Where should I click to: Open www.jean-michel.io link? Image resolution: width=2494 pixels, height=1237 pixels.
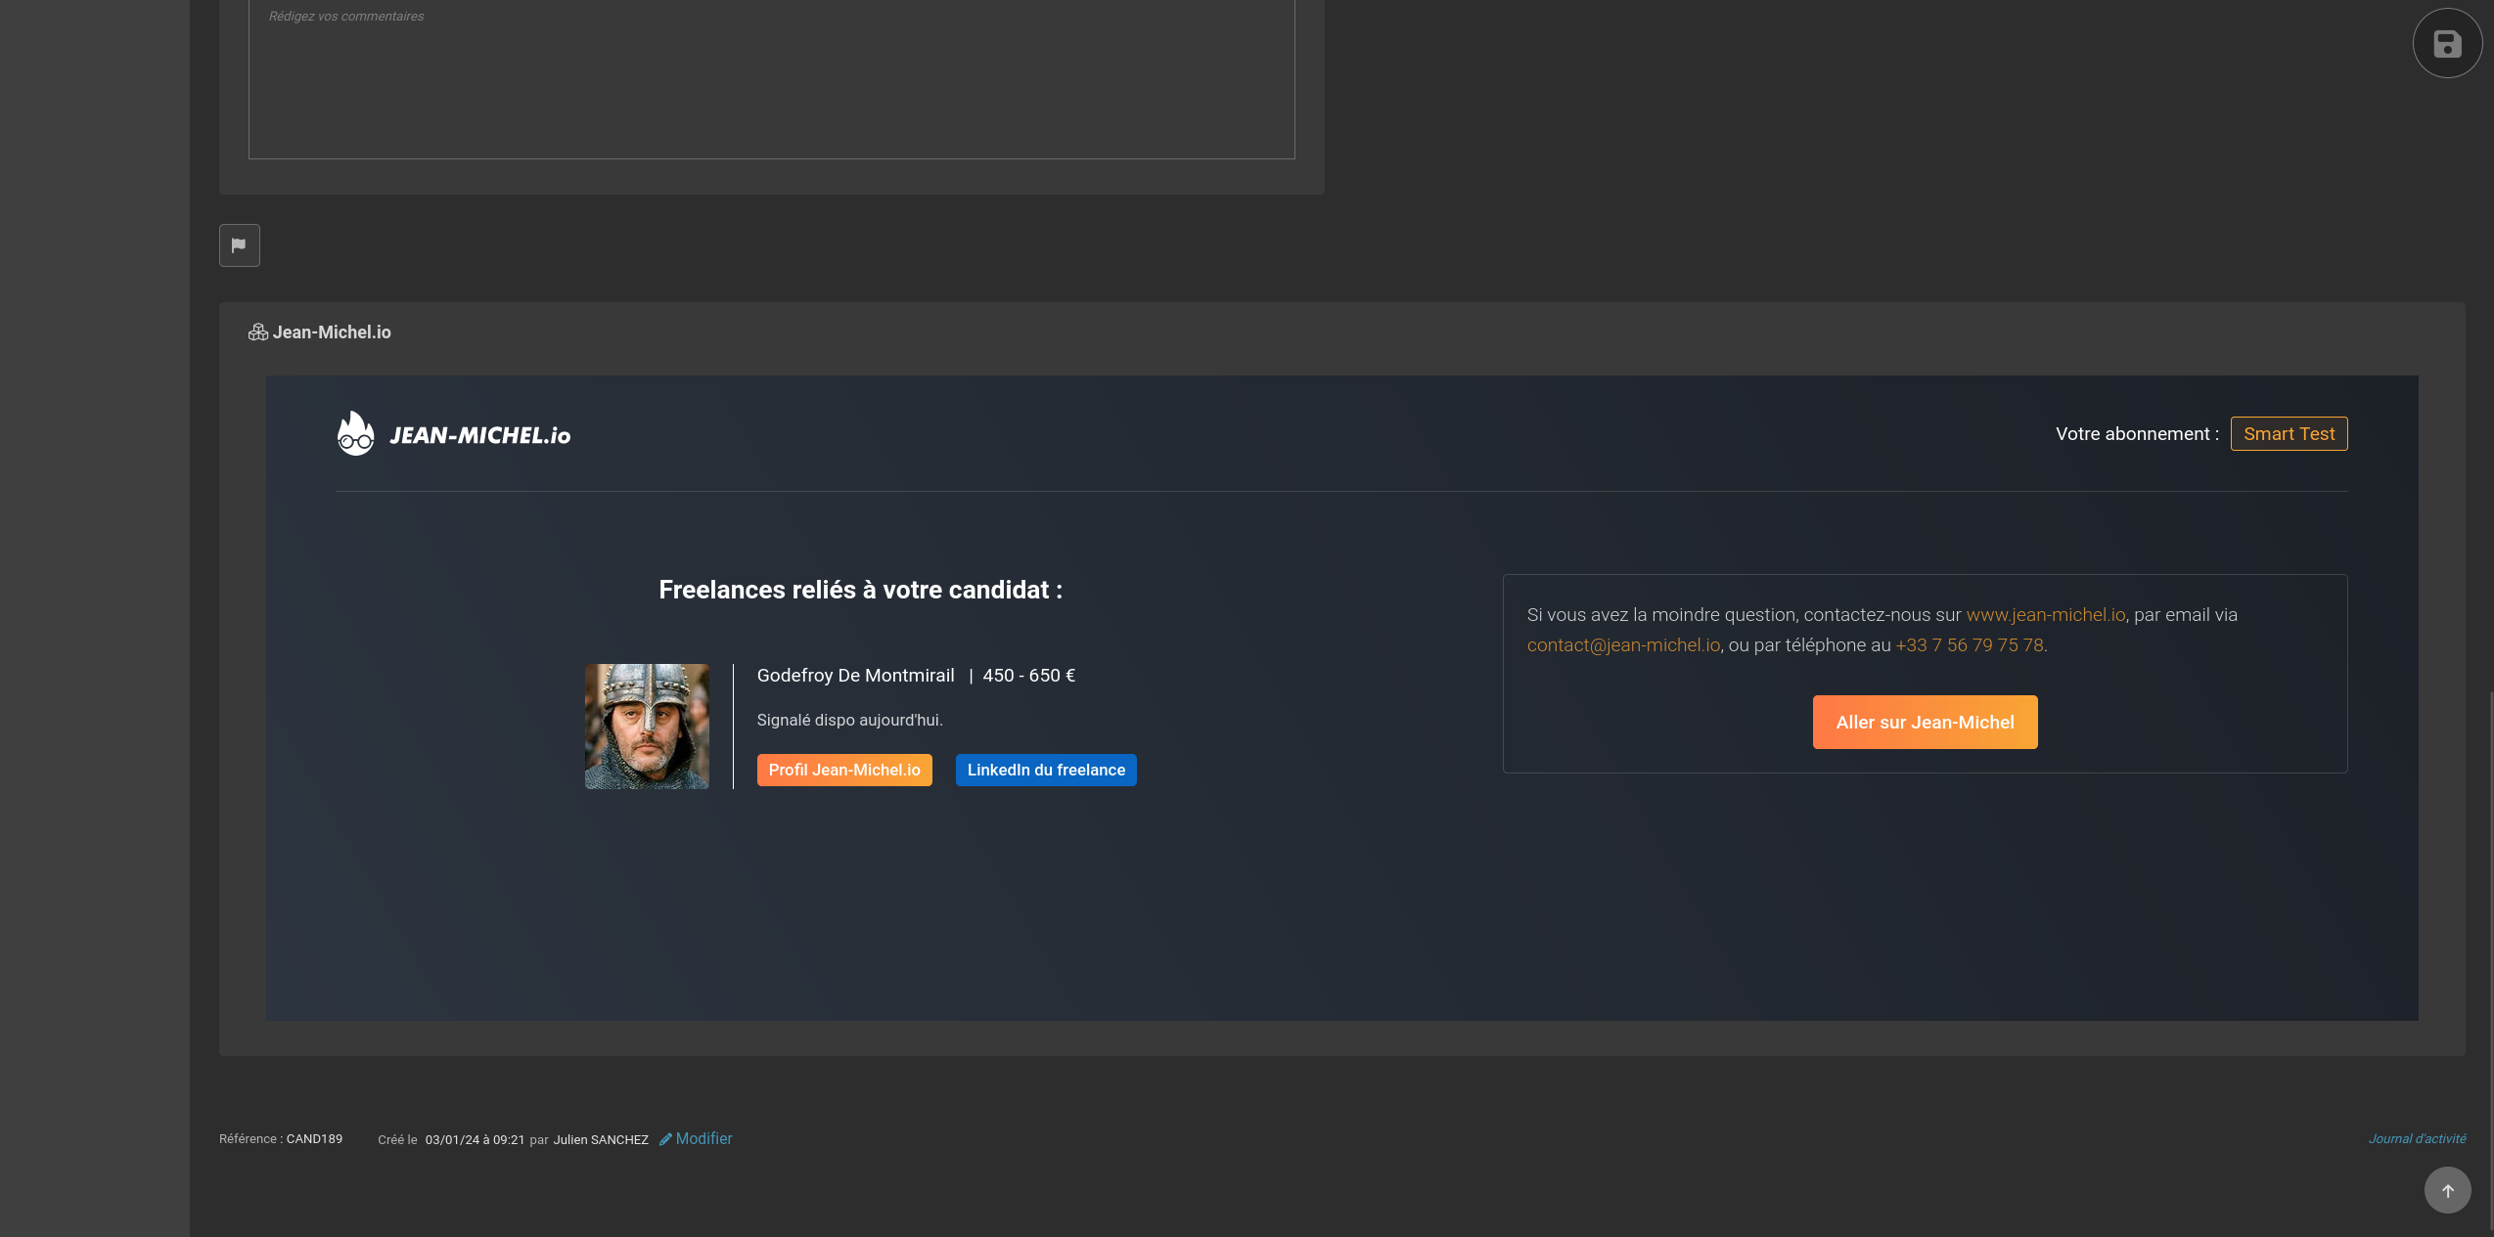(x=2045, y=615)
